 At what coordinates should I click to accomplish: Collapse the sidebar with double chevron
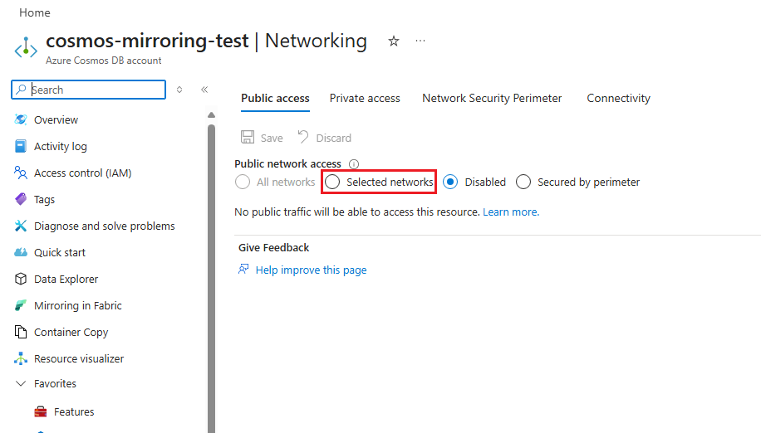204,90
